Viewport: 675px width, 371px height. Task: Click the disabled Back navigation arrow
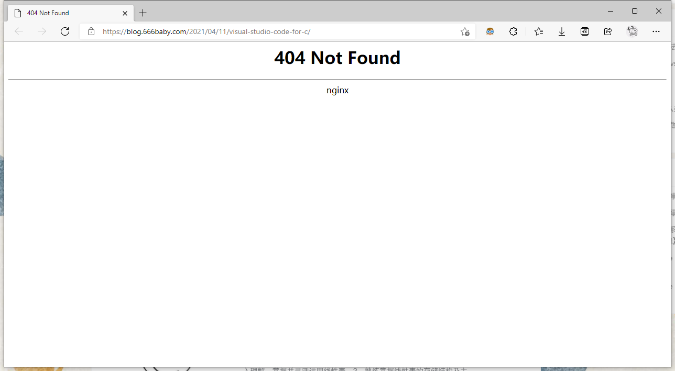[x=19, y=31]
